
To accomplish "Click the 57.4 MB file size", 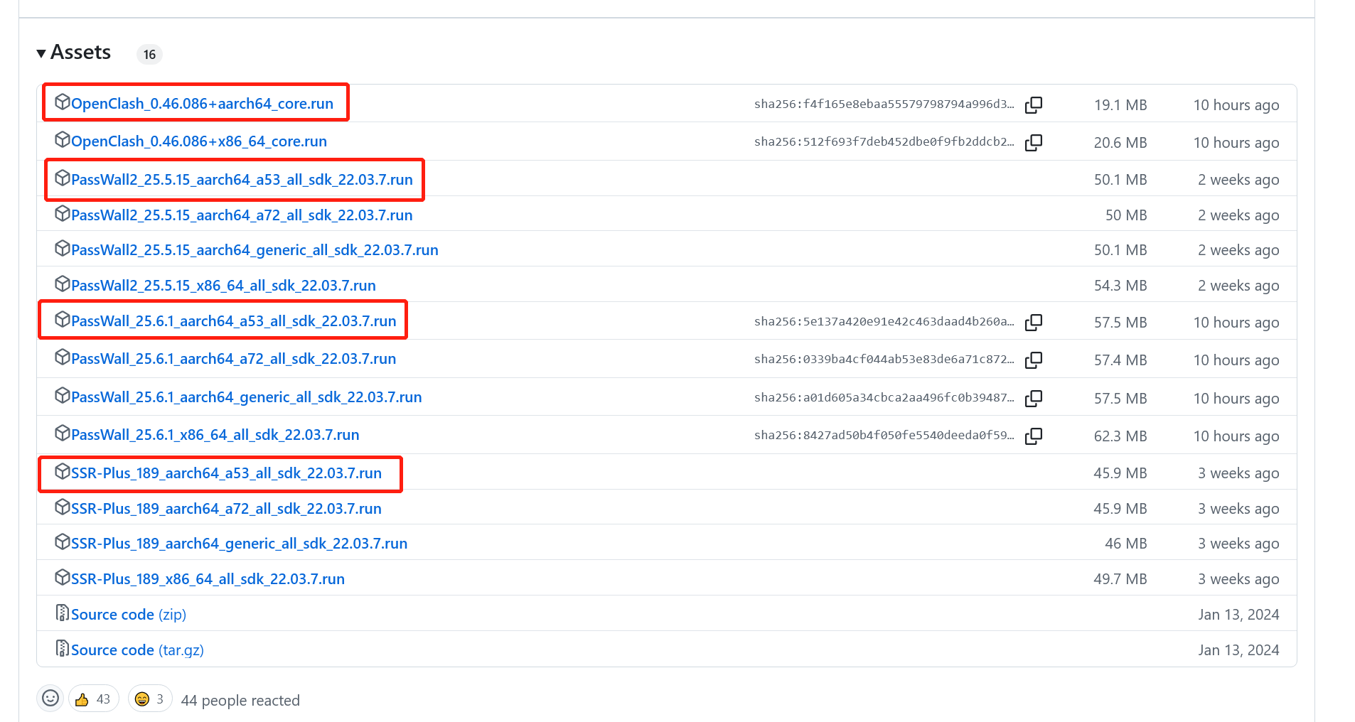I will (1120, 360).
